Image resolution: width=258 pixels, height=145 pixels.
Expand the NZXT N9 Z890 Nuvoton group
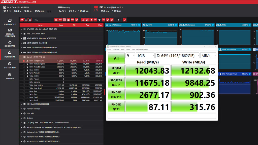[21, 38]
